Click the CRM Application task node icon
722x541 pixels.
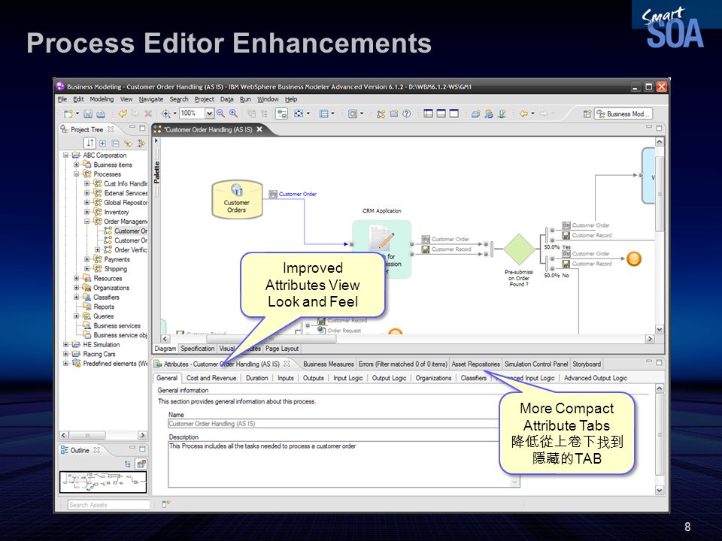click(x=382, y=238)
